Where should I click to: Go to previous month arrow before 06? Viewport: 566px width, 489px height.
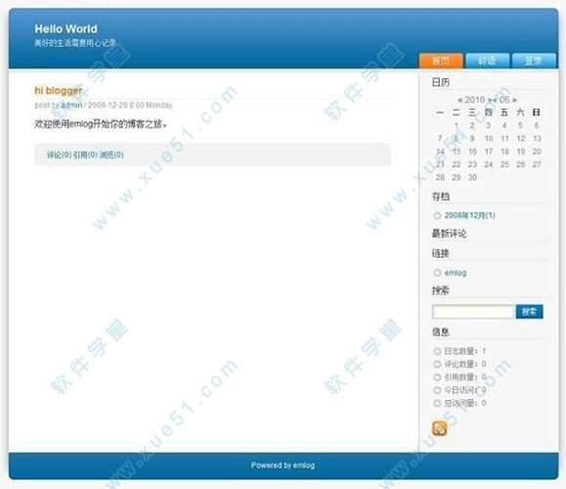[x=496, y=100]
